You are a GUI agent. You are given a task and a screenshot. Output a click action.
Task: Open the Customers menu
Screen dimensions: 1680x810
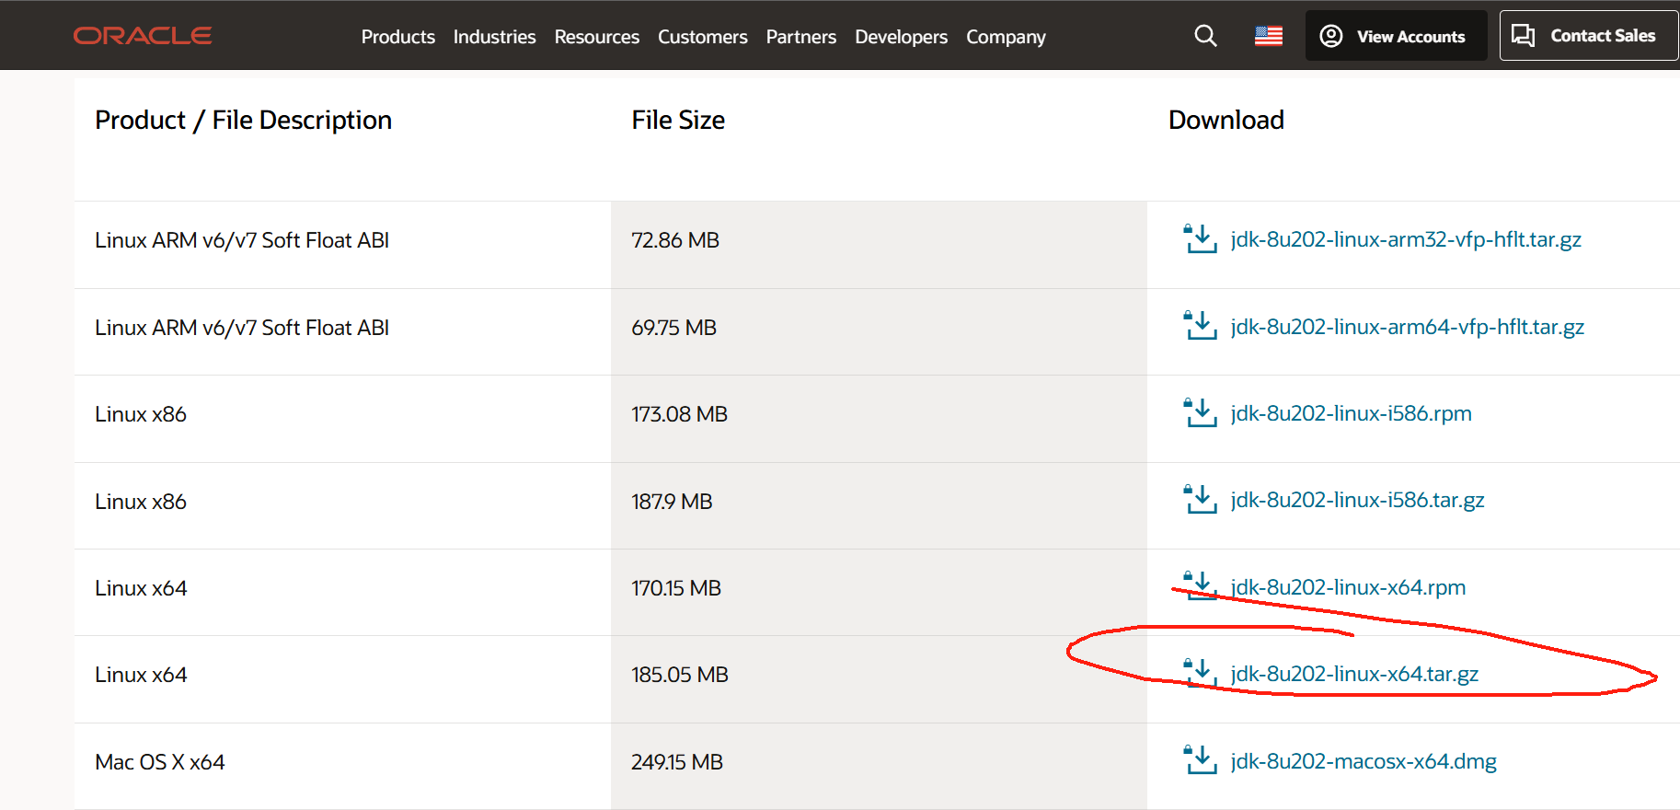coord(702,37)
